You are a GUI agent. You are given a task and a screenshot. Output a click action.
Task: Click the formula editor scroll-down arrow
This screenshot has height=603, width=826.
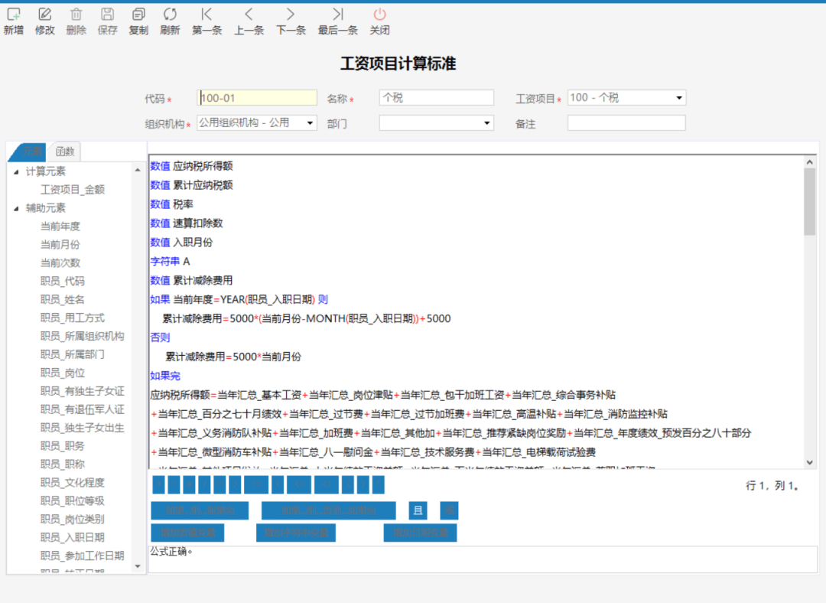pos(810,462)
